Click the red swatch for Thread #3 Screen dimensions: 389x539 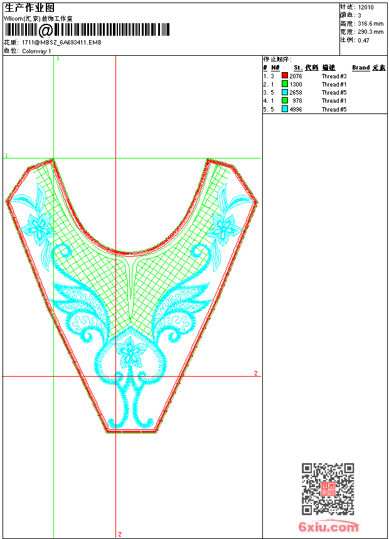click(x=285, y=76)
